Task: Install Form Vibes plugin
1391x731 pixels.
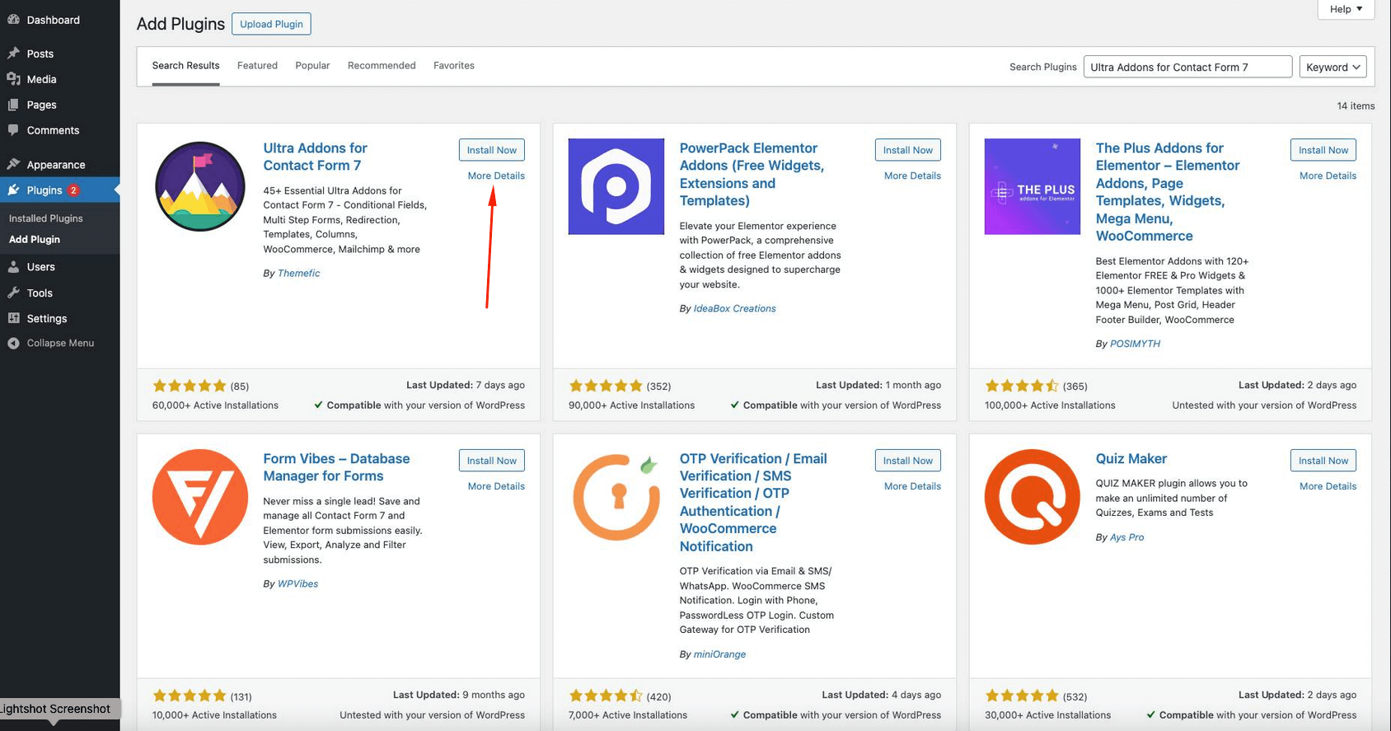Action: (x=492, y=461)
